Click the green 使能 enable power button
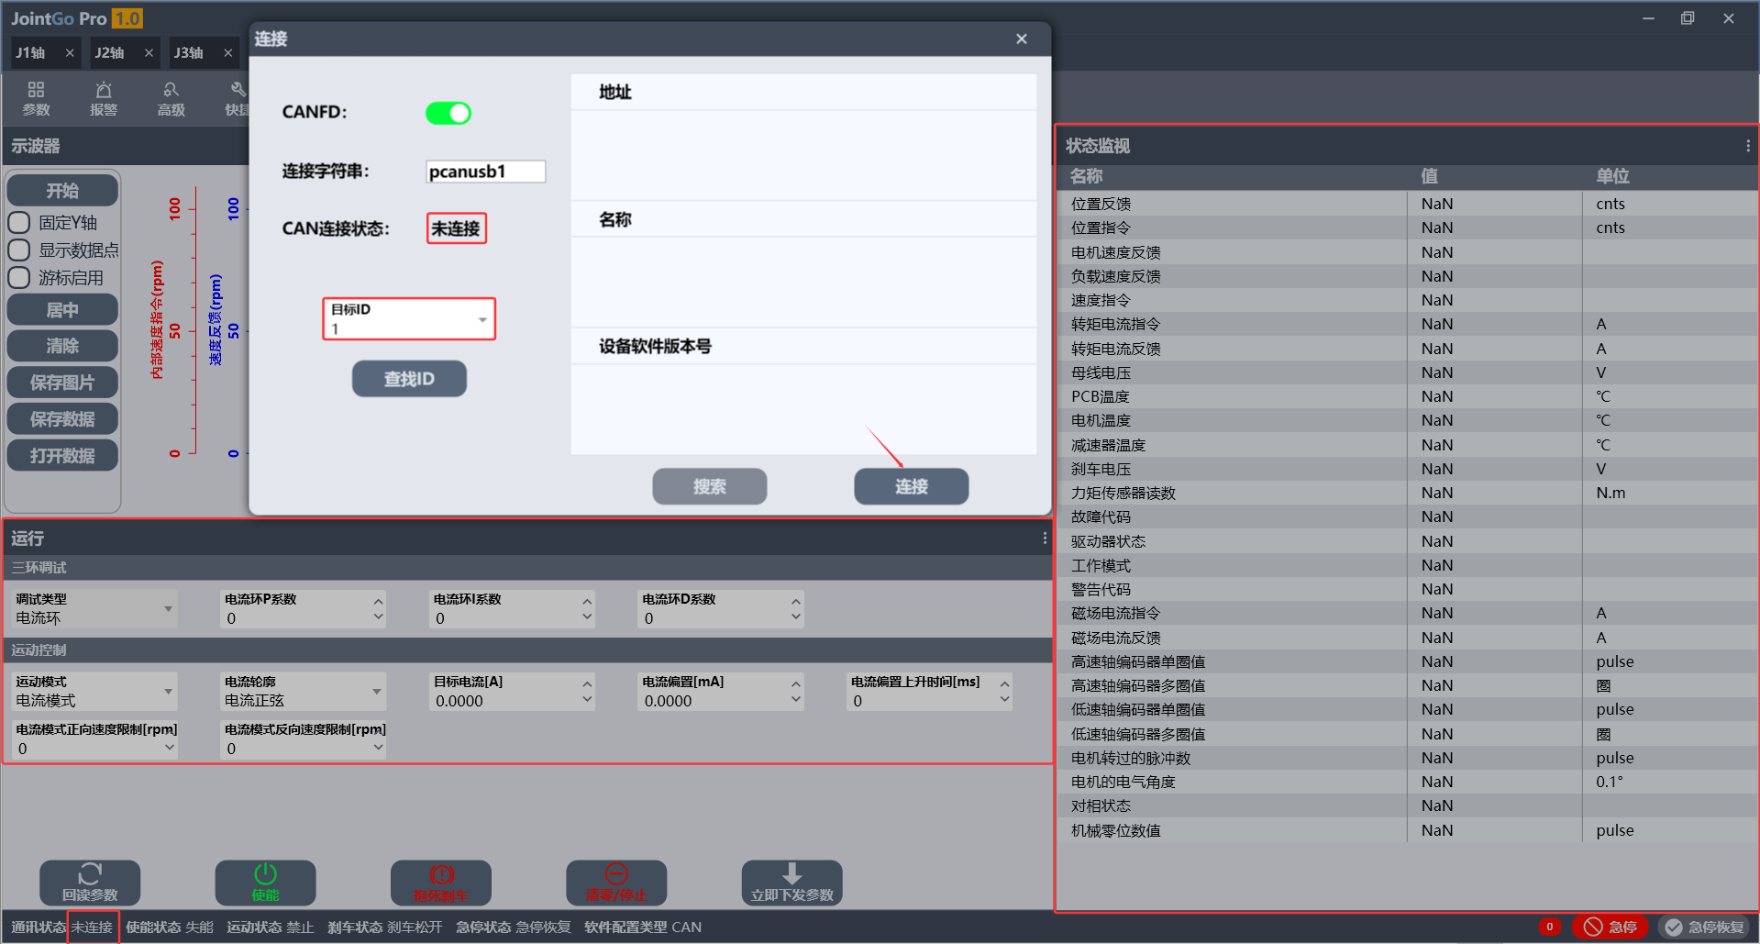Viewport: 1760px width, 944px height. point(265,883)
